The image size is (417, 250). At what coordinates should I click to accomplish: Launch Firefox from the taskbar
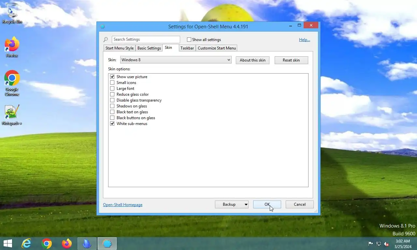point(67,243)
